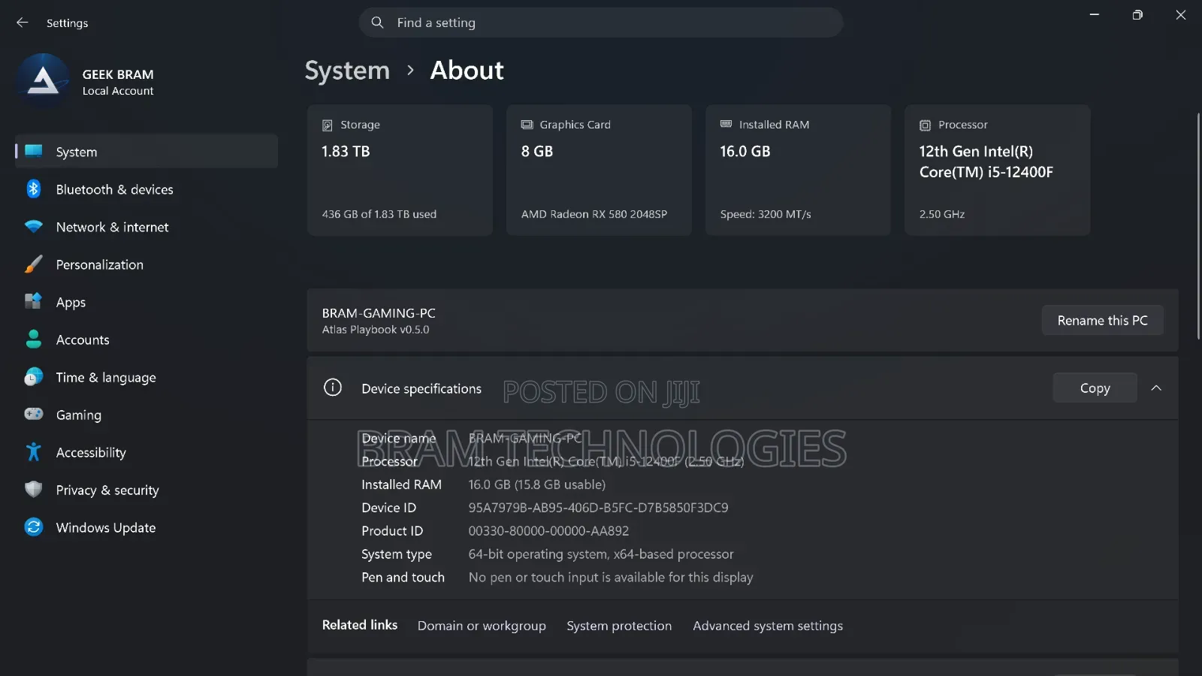Go to Network & internet
The image size is (1202, 676).
146,227
